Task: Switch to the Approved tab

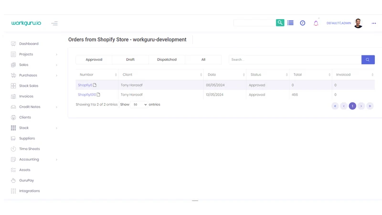Action: click(x=94, y=60)
